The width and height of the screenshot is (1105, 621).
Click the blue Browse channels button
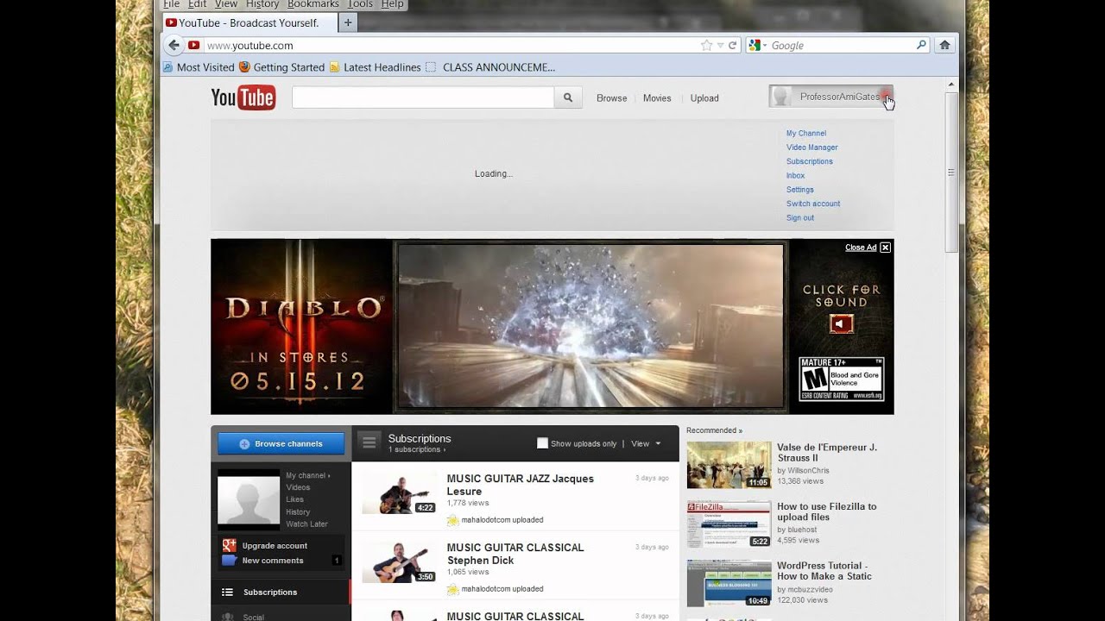pos(281,443)
